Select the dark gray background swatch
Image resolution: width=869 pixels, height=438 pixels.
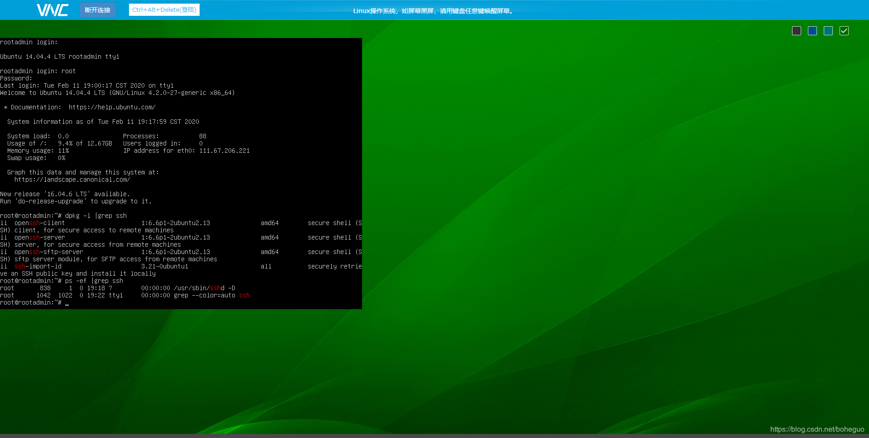coord(797,31)
